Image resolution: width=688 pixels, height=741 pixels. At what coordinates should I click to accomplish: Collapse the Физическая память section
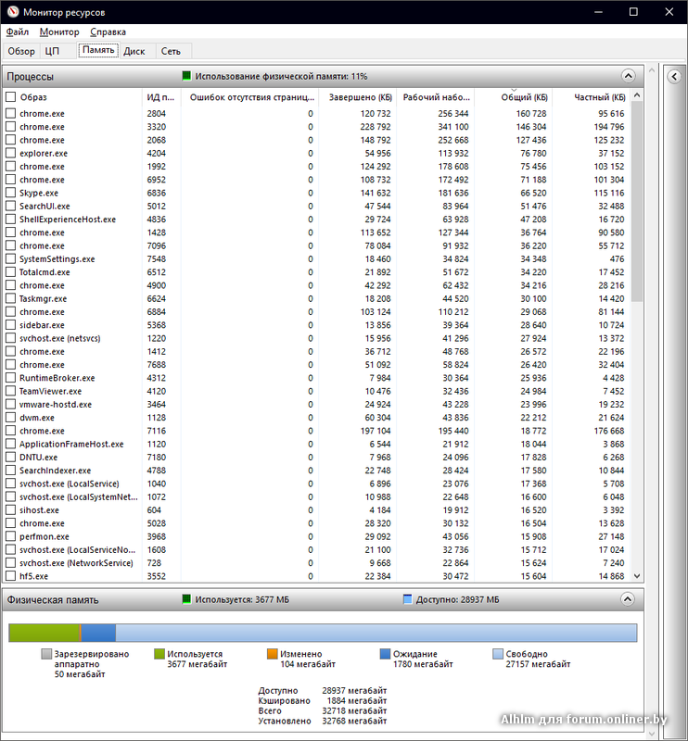point(628,599)
